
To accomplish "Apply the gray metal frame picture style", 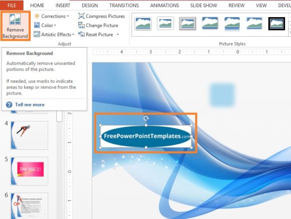I will pos(188,24).
